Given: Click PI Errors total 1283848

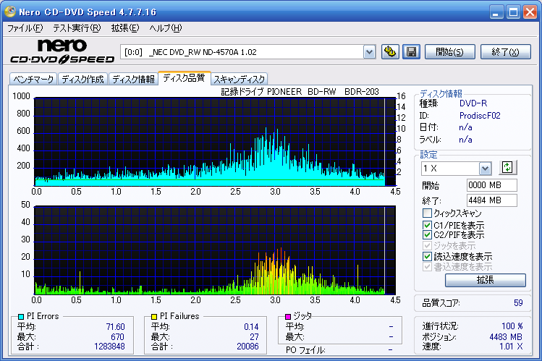Looking at the screenshot, I should coord(109,346).
